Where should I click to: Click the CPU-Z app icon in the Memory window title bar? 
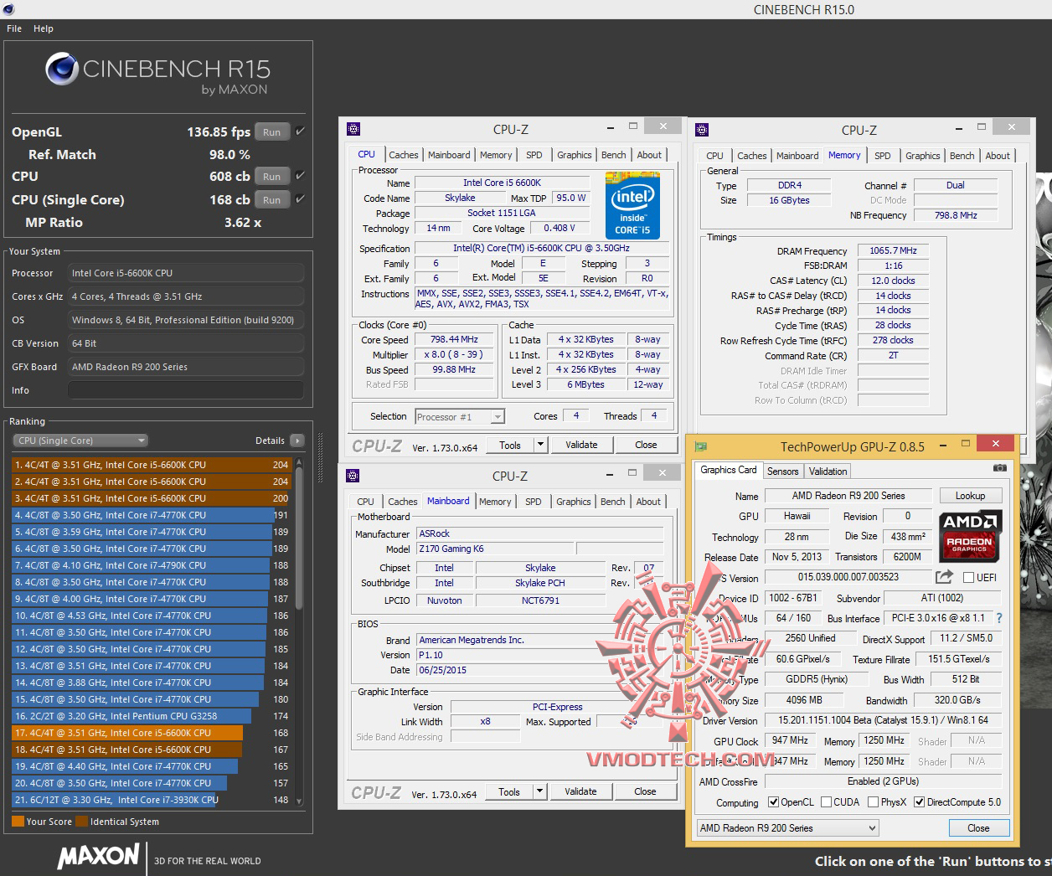click(x=702, y=129)
